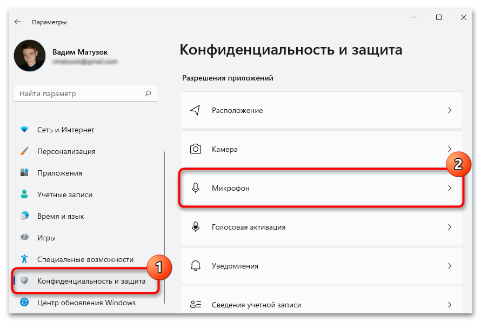481x322 pixels.
Task: Click the shield Конфиденциальность icon
Action: click(24, 280)
